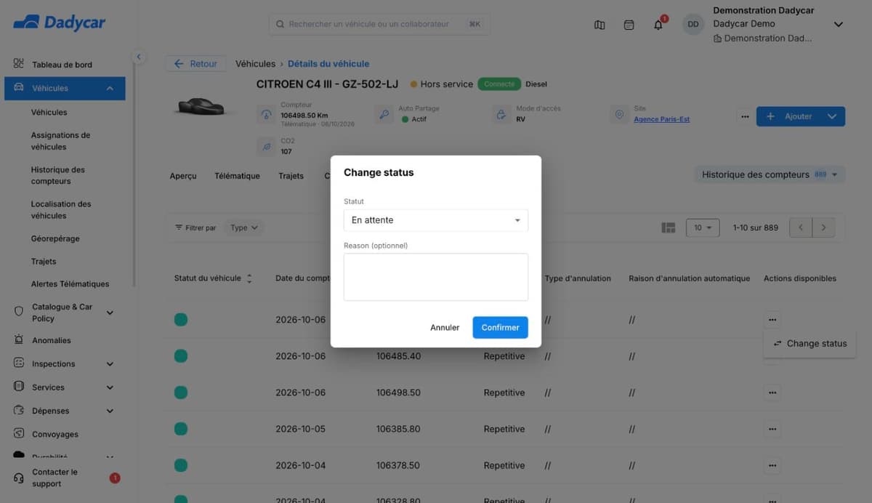This screenshot has width=872, height=503.
Task: Open the Type filter dropdown
Action: (x=244, y=228)
